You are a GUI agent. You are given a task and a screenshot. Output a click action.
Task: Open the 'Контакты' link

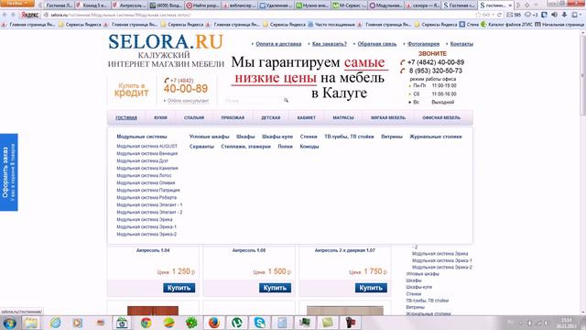point(461,44)
